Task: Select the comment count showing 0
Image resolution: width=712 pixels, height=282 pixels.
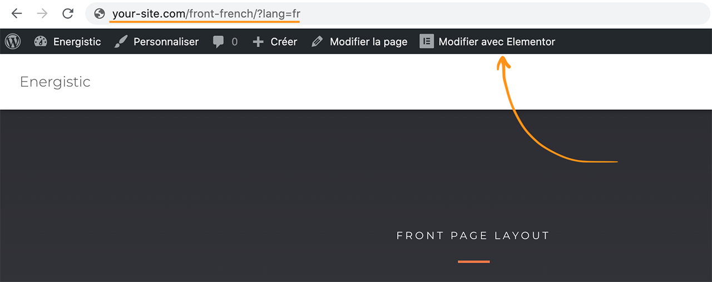Action: (234, 42)
